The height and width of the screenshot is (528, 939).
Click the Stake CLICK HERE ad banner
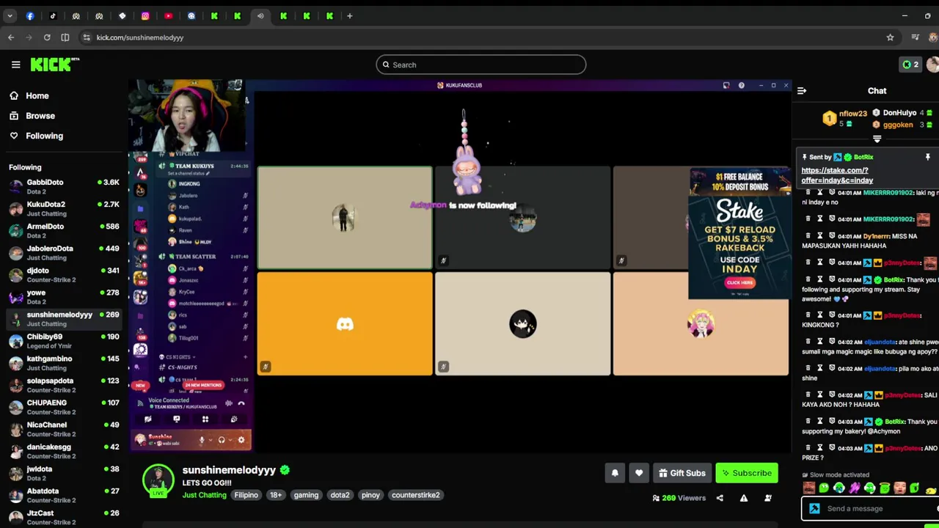point(739,282)
